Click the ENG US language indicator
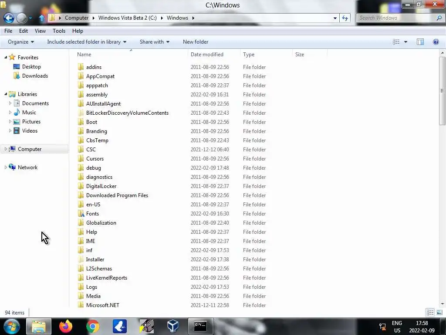 click(x=397, y=327)
